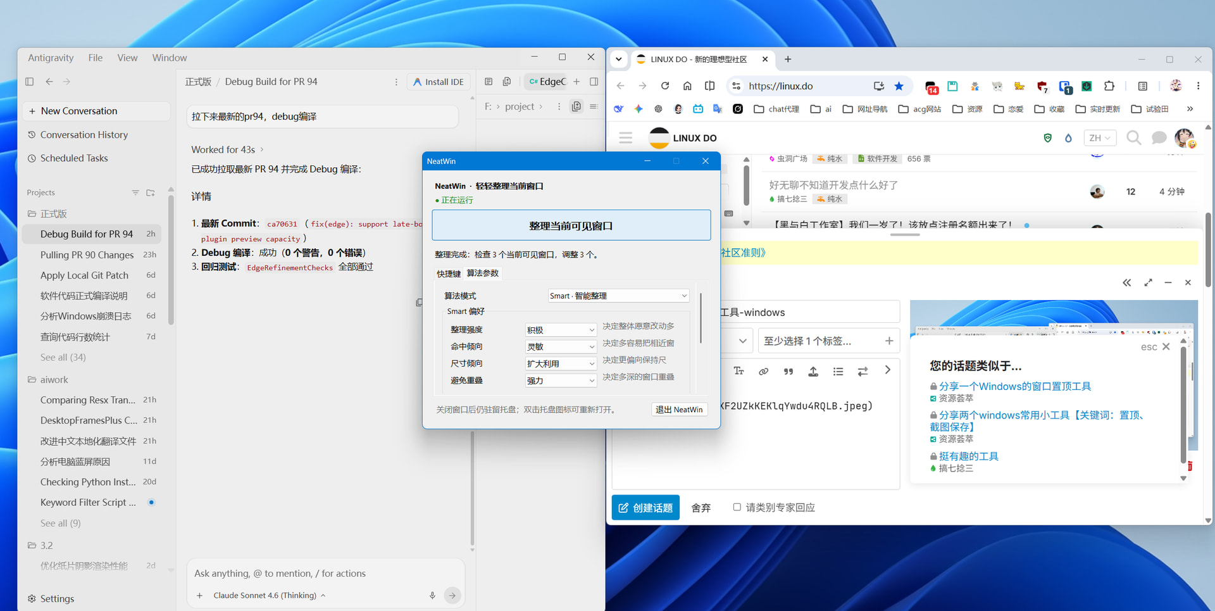The height and width of the screenshot is (611, 1215).
Task: Open 命中倾向 dropdown set to 灵敏
Action: (x=561, y=347)
